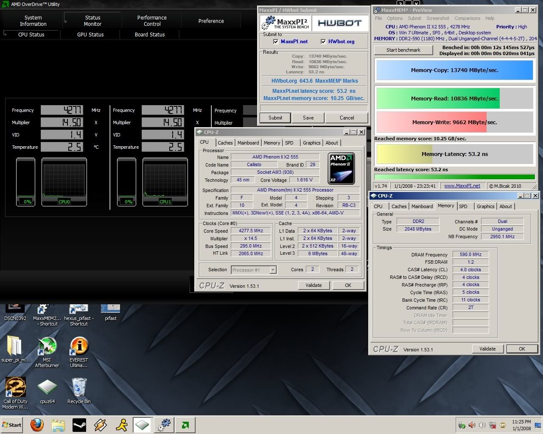Click the Memory-Read result bar

[454, 98]
